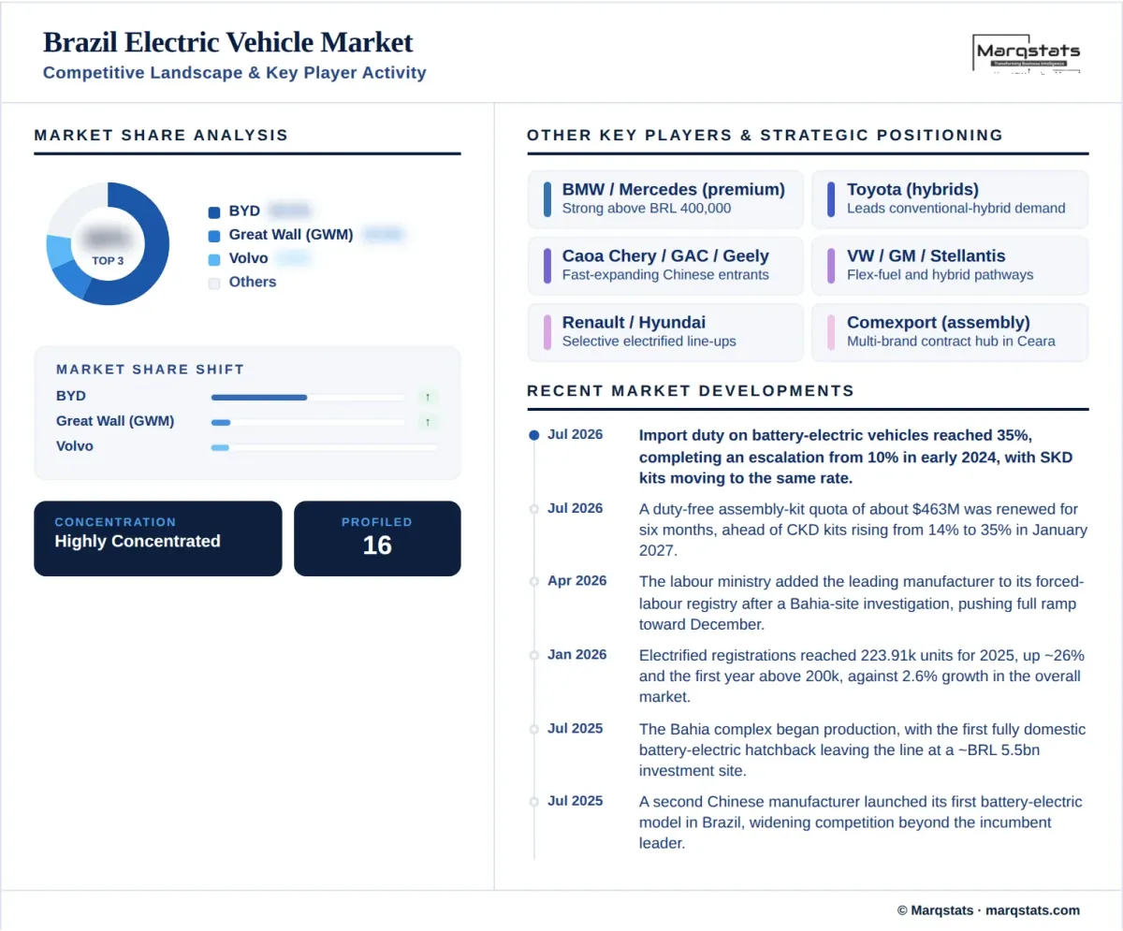Click the 'labour ministry added the leading manufacturer' paragraph

[862, 603]
